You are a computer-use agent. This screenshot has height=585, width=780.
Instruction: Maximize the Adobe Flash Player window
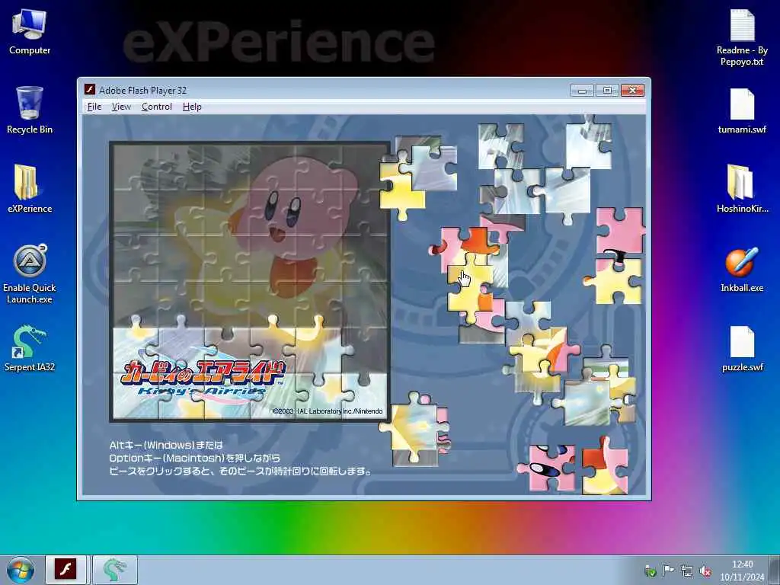(x=607, y=90)
